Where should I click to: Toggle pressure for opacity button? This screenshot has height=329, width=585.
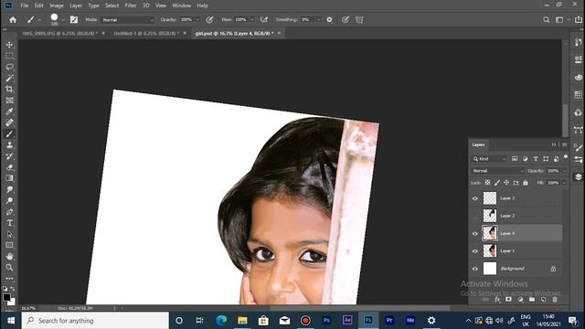209,20
